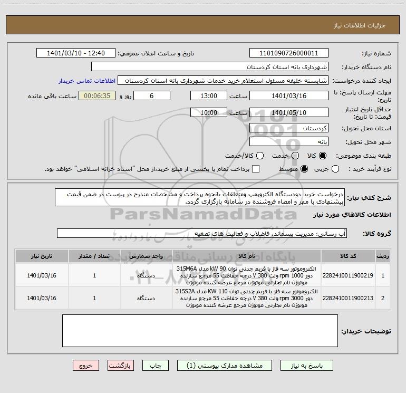The image size is (406, 393).
Task: Click the days remaining field showing 6
Action: tap(152, 95)
